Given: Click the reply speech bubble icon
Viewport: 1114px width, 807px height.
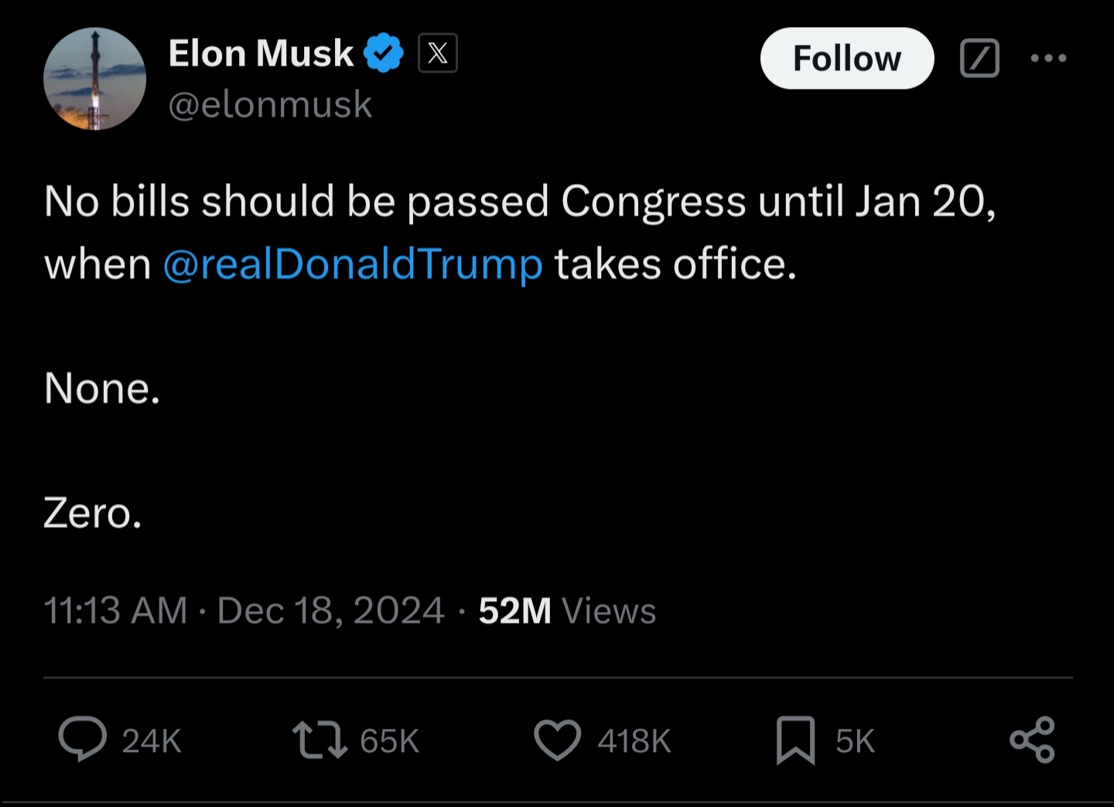Looking at the screenshot, I should (83, 740).
